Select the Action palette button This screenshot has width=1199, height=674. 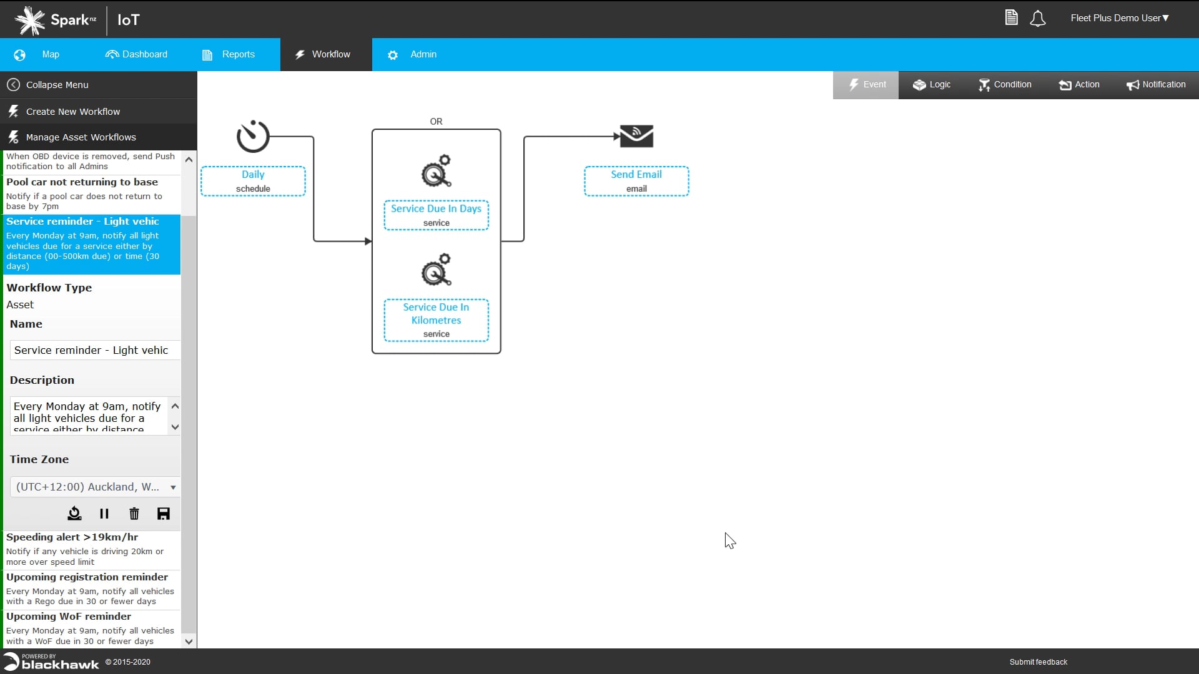[x=1079, y=85]
